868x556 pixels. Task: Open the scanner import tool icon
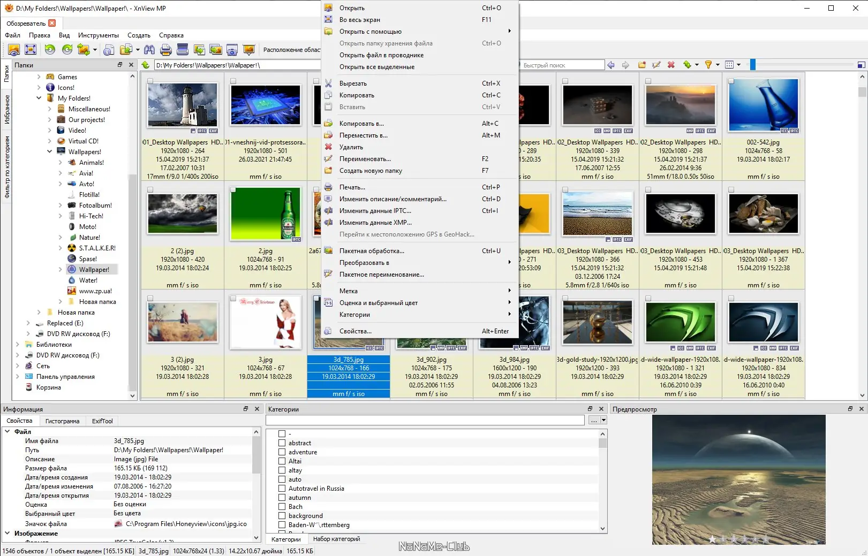pos(183,50)
